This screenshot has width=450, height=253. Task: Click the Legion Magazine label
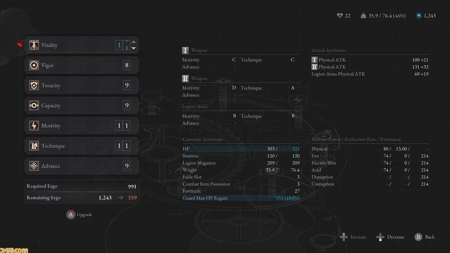[199, 163]
